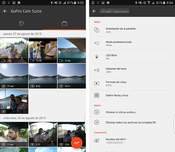This screenshot has height=152, width=175.
Task: Tap the calendar date icon
Action: [97, 95]
